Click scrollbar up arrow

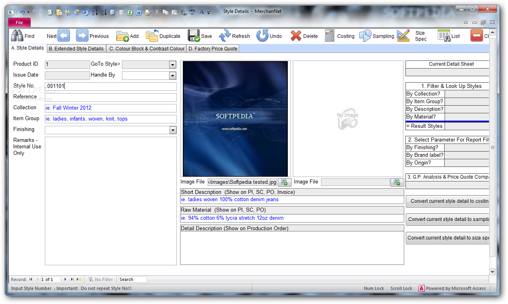(492, 32)
